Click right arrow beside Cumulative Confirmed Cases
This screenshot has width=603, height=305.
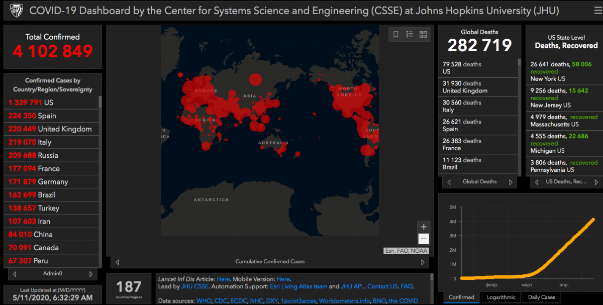tap(423, 262)
